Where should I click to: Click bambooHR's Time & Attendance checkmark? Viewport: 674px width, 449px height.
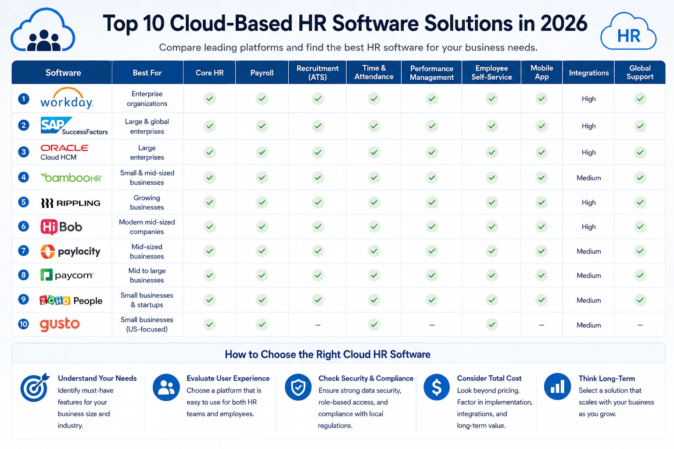pyautogui.click(x=374, y=178)
